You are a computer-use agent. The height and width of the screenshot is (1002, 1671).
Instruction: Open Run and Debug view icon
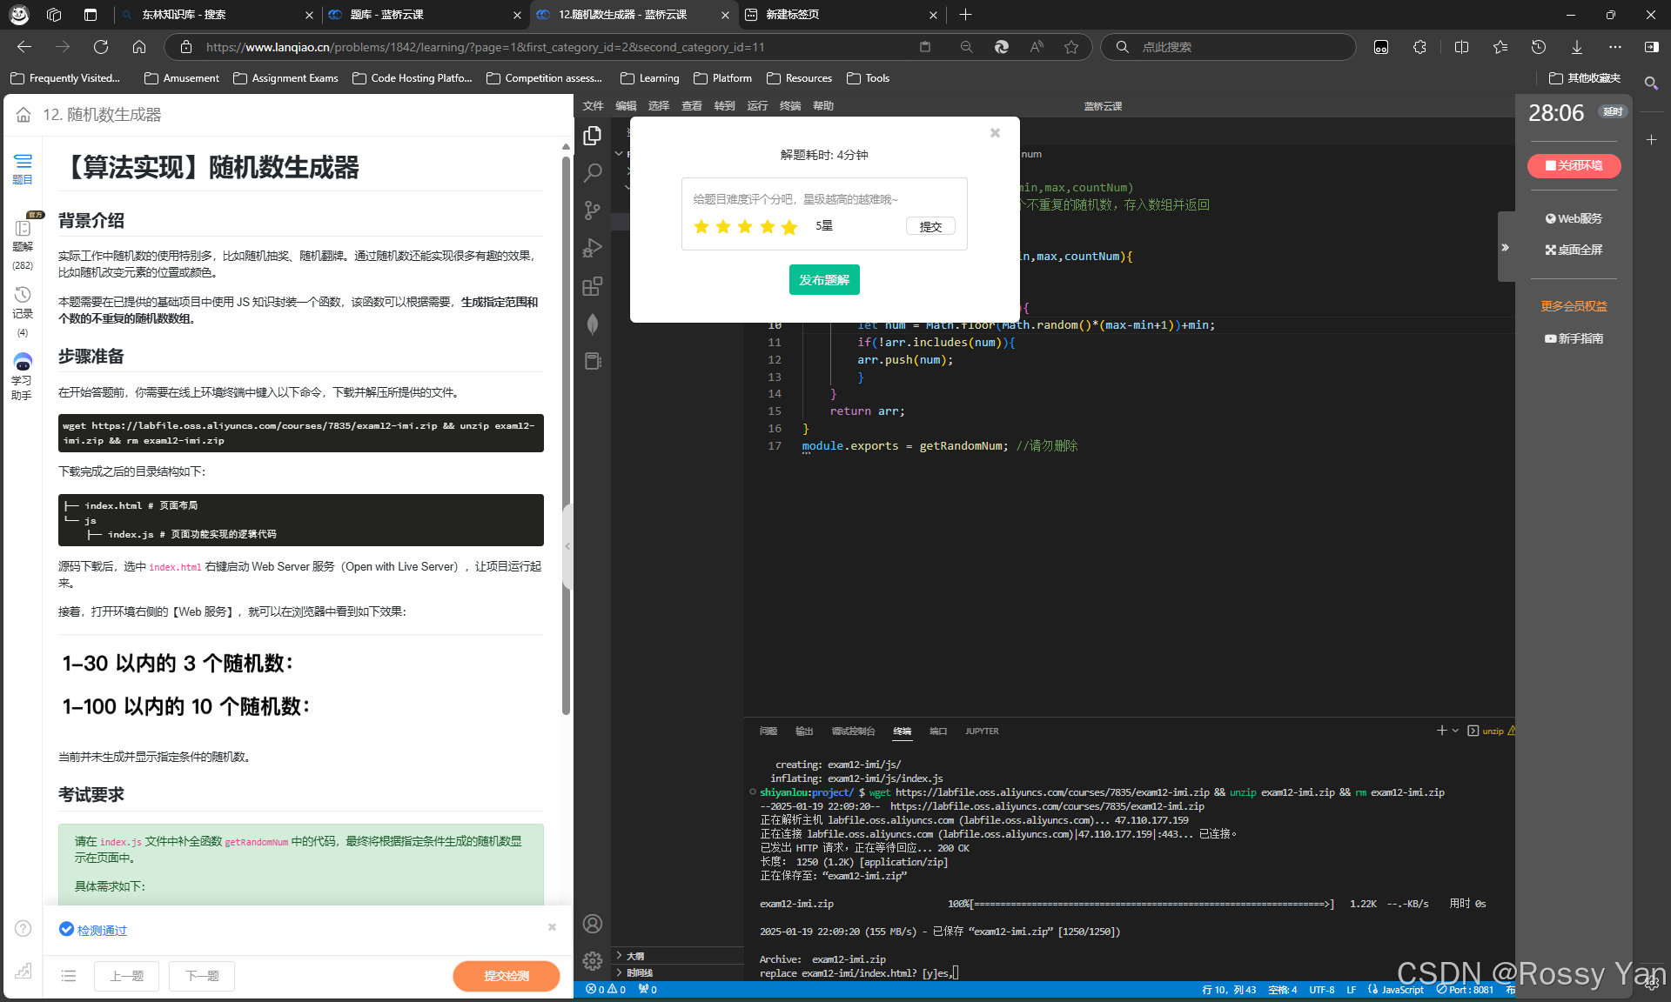593,249
